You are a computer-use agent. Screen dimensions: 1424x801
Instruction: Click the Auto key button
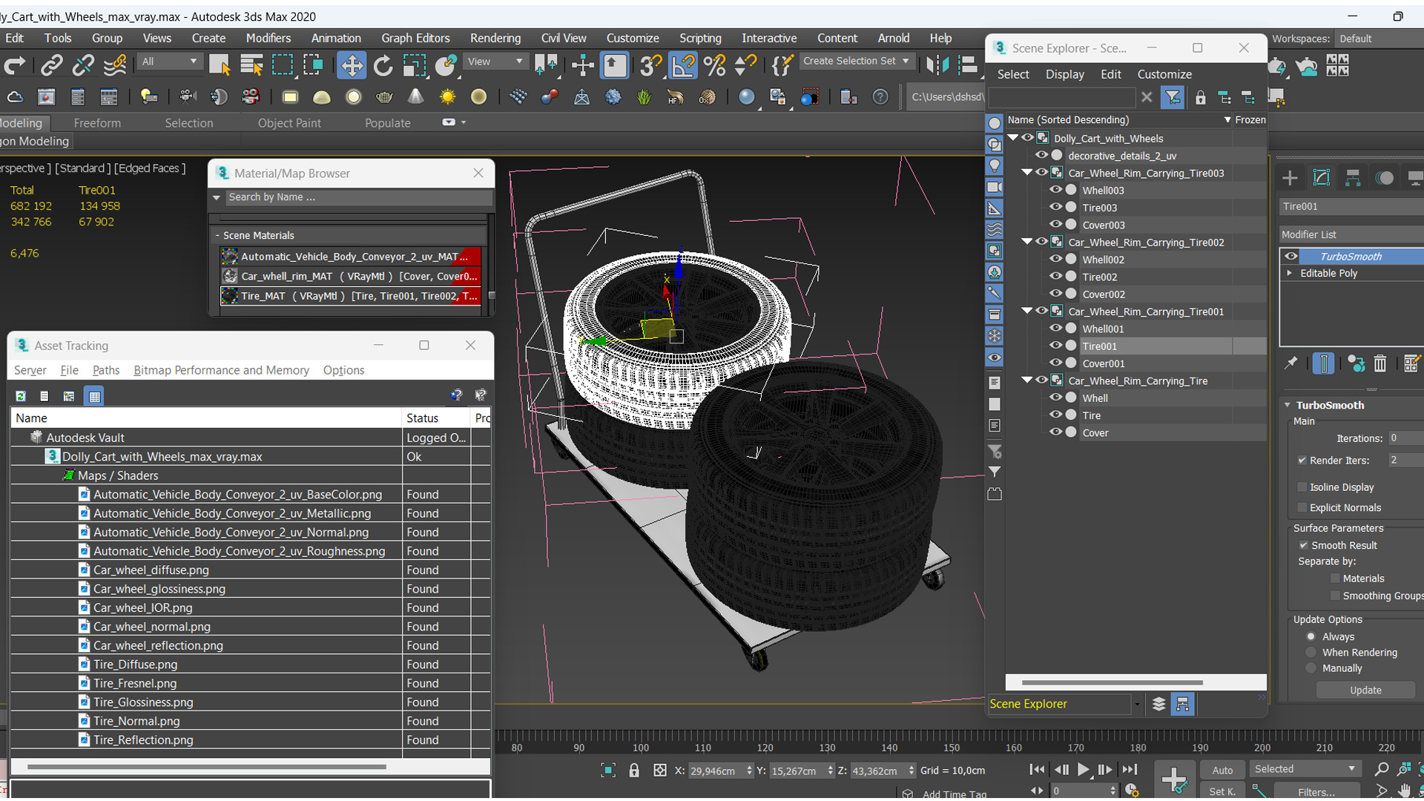[1222, 770]
